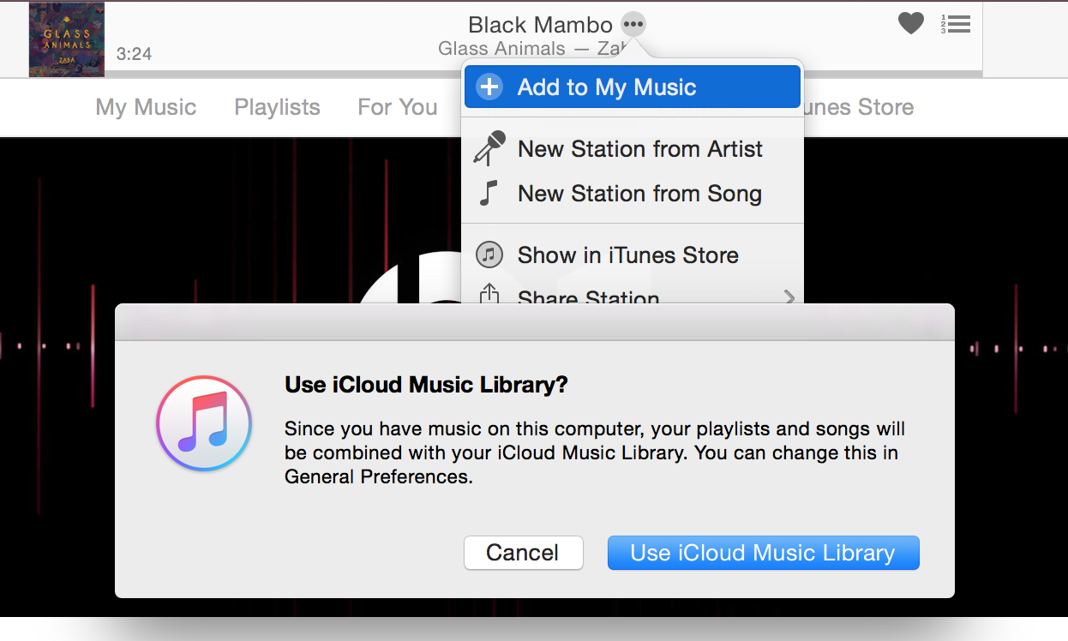Click the iTunes logo in the dialog
The width and height of the screenshot is (1068, 641).
click(x=204, y=423)
